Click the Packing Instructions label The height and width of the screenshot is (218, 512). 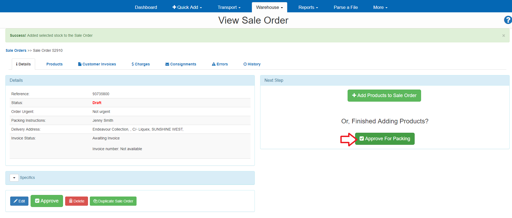coord(28,120)
